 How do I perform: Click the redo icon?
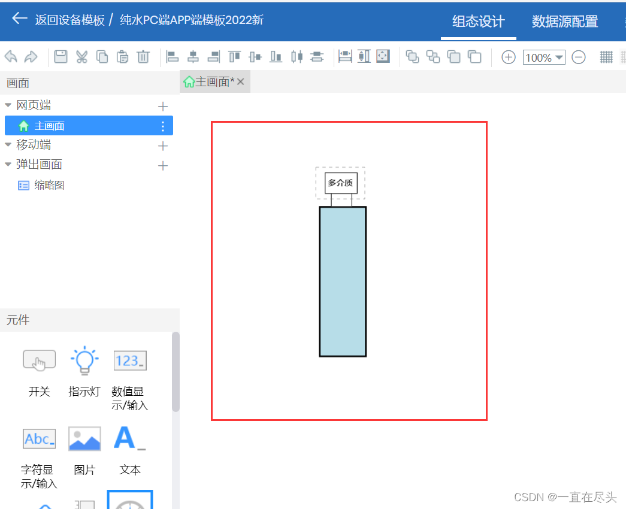tap(31, 57)
